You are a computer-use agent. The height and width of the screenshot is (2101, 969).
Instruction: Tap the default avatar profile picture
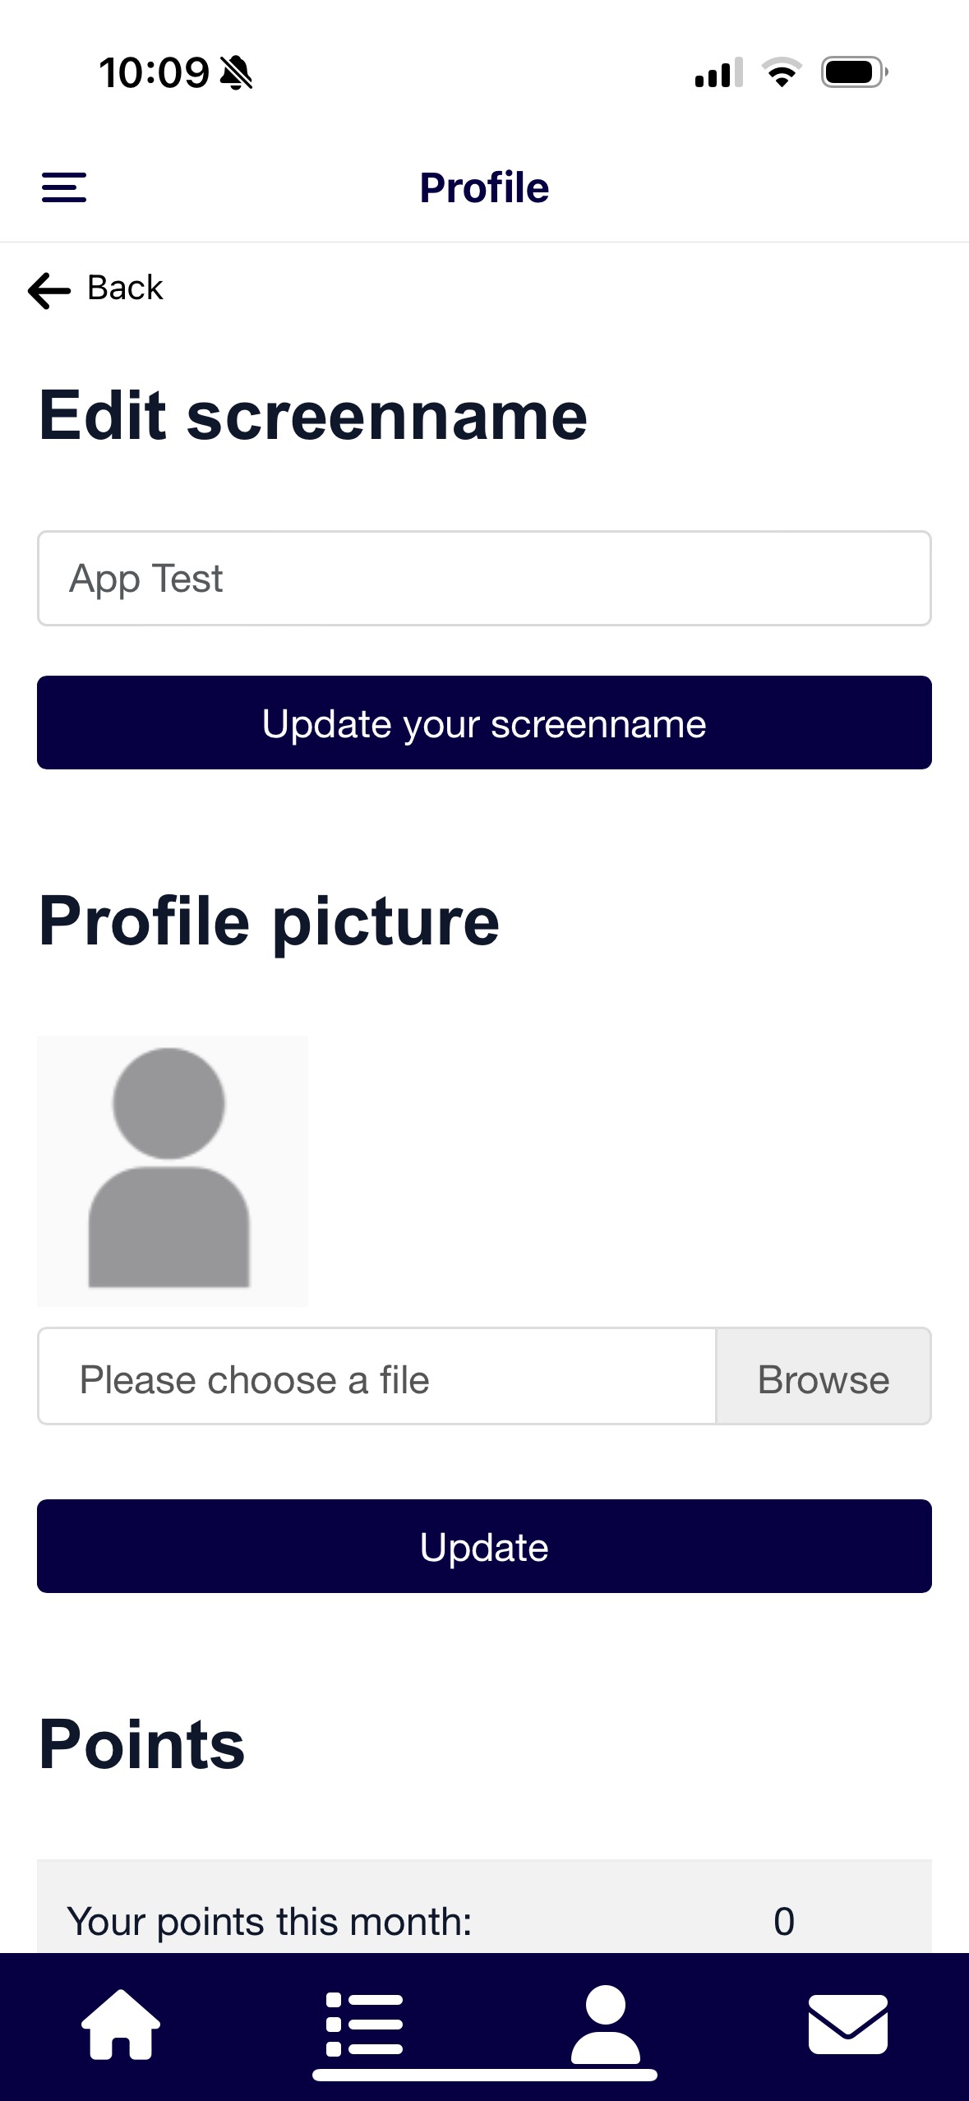click(173, 1171)
